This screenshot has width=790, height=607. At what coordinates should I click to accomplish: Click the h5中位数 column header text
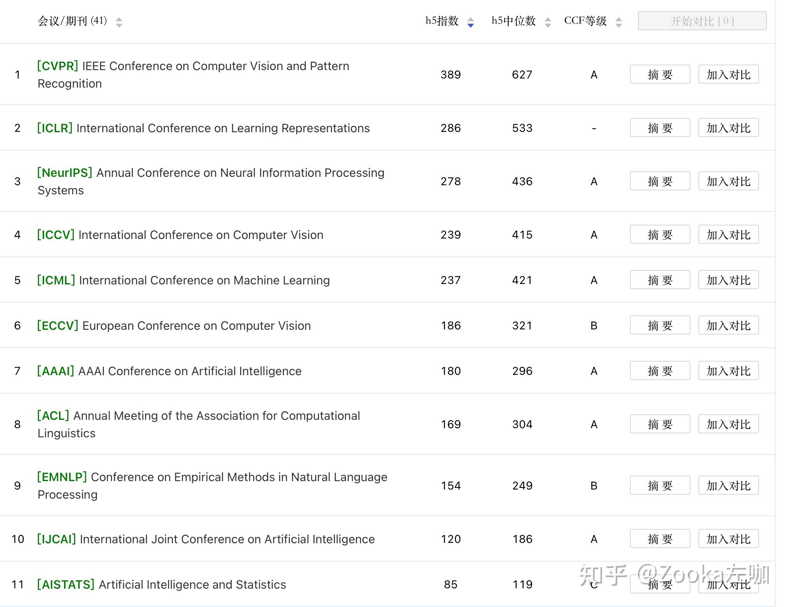[514, 21]
